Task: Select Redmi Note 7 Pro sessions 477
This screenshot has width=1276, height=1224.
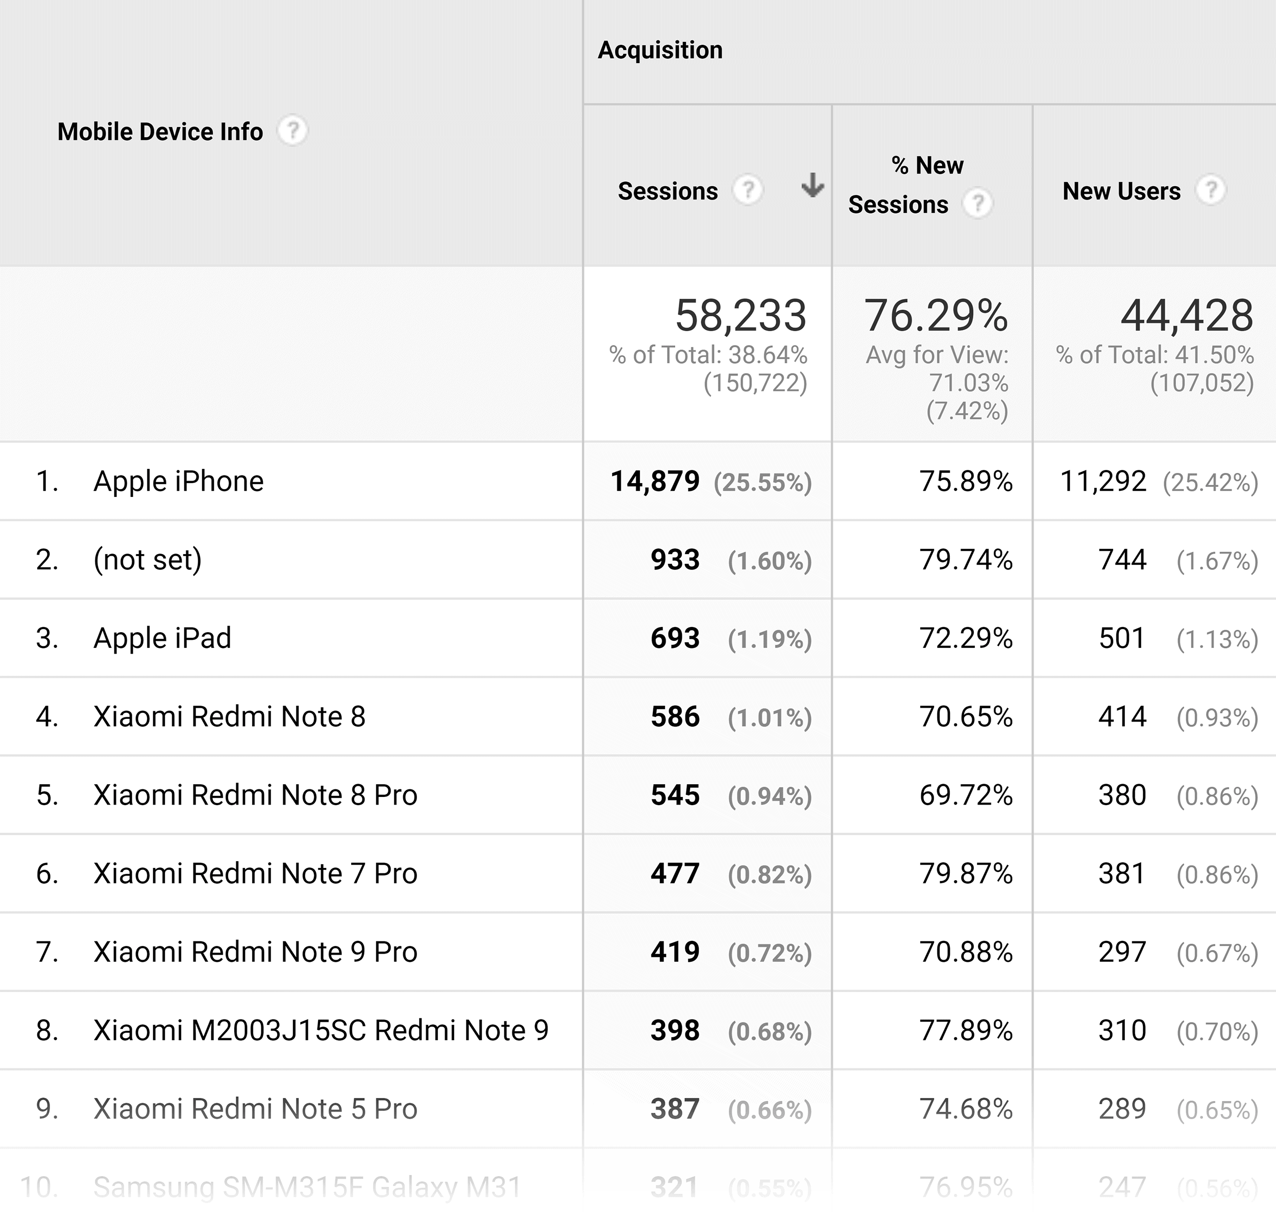Action: coord(675,873)
